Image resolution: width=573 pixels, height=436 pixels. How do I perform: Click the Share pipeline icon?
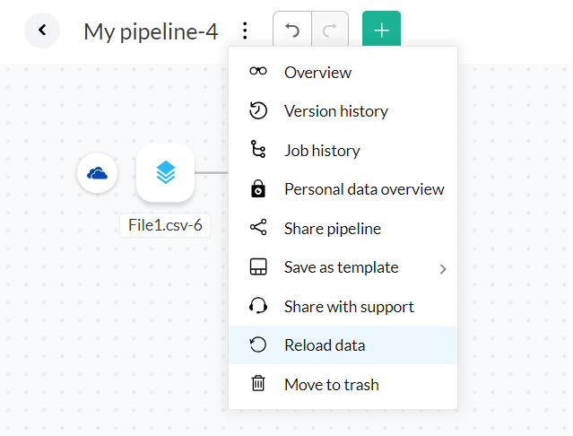click(x=258, y=229)
